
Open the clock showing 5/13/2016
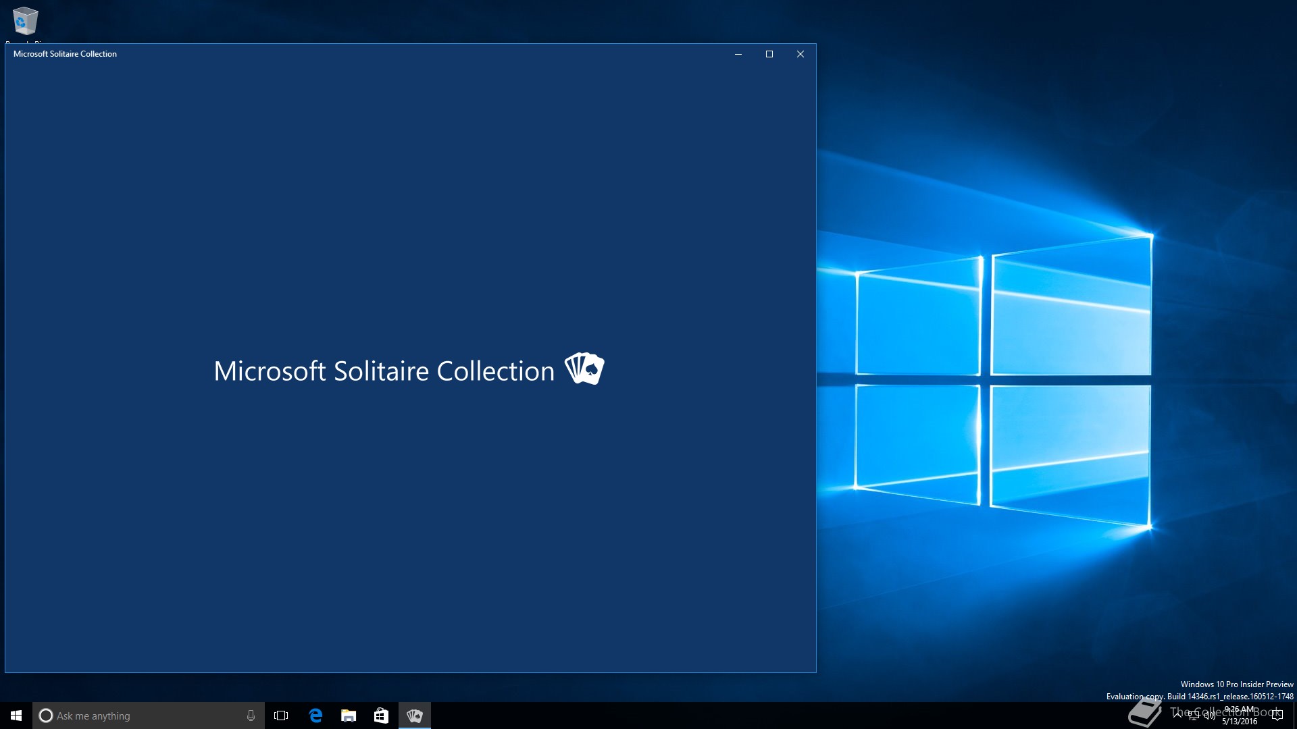pyautogui.click(x=1240, y=715)
